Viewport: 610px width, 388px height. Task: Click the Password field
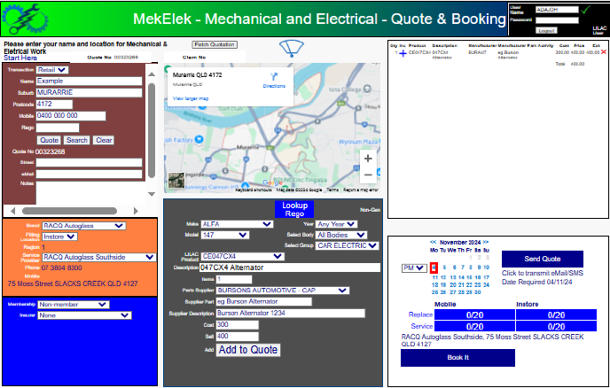557,20
